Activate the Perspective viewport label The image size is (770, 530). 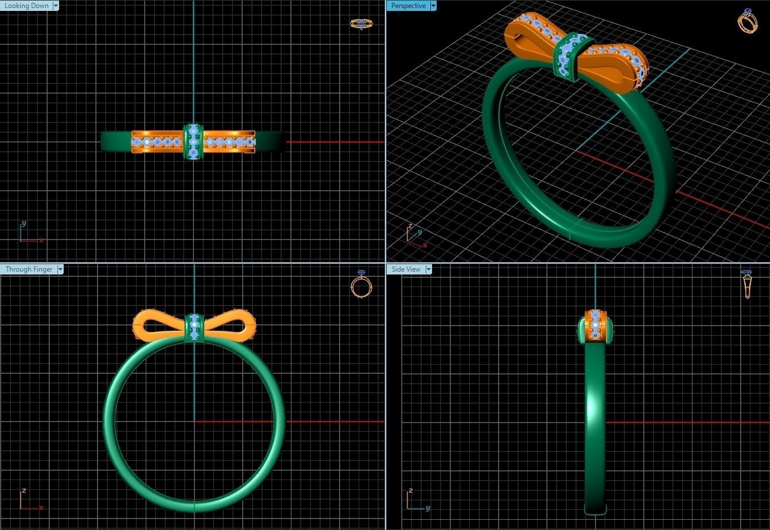point(409,6)
